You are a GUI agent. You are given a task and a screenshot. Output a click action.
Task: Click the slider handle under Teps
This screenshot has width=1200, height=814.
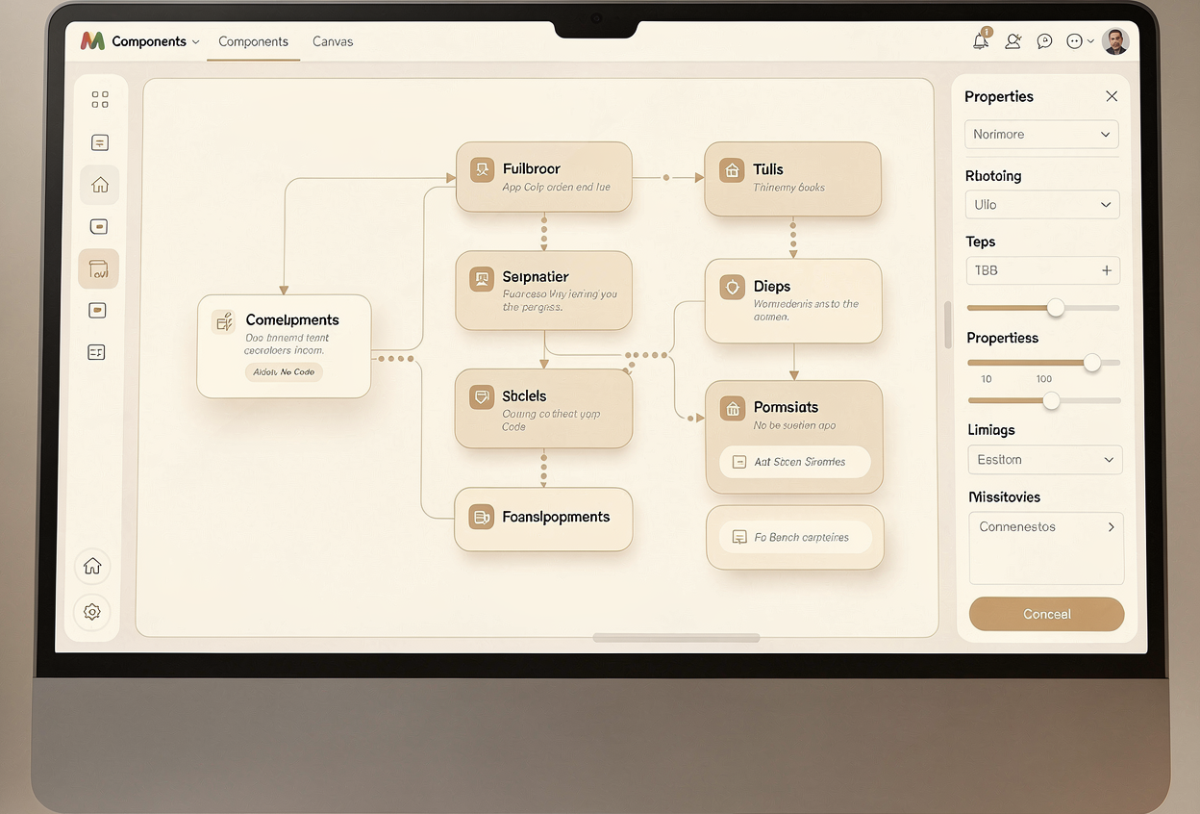pyautogui.click(x=1056, y=308)
